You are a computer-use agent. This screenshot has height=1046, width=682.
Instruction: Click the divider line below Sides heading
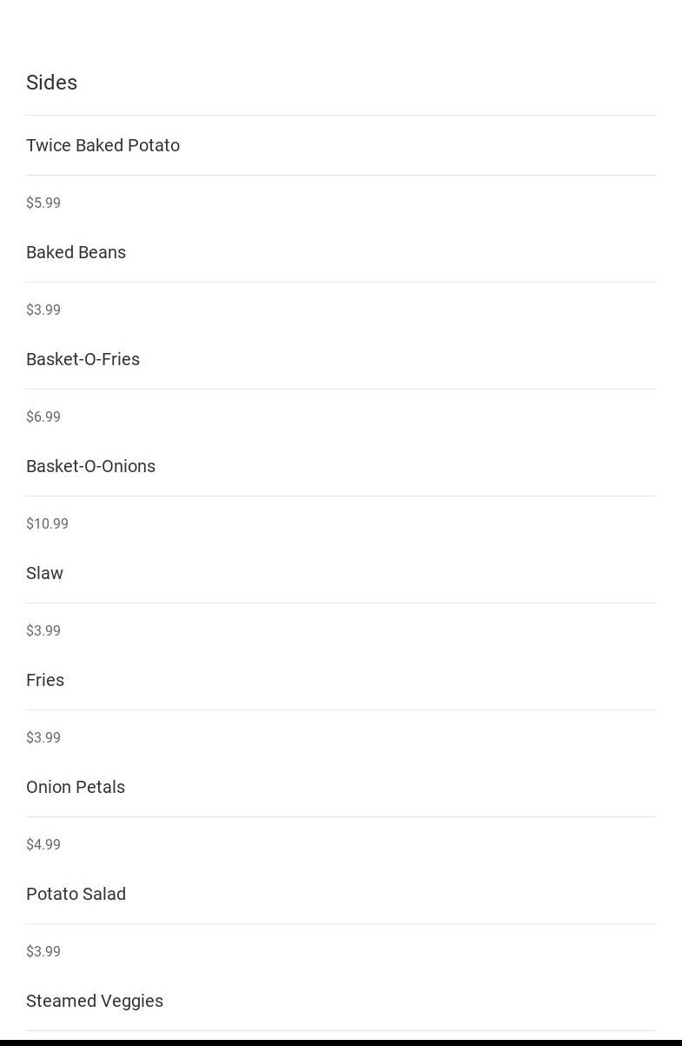click(341, 115)
